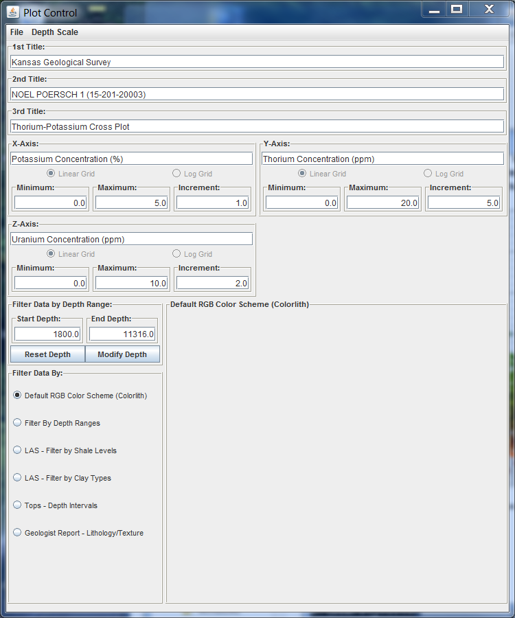
Task: Click the X-Axis label field
Action: pos(131,159)
